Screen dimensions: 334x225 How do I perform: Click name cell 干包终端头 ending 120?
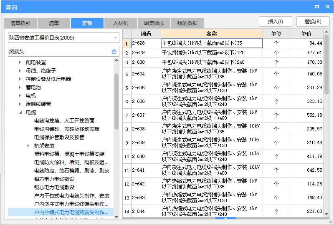click(x=212, y=53)
